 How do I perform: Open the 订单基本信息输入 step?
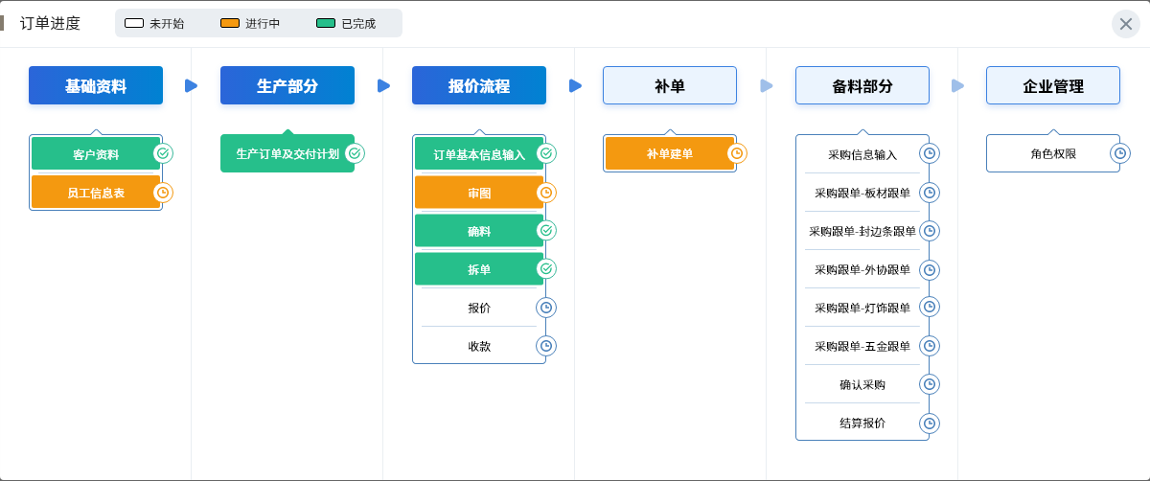tap(479, 154)
